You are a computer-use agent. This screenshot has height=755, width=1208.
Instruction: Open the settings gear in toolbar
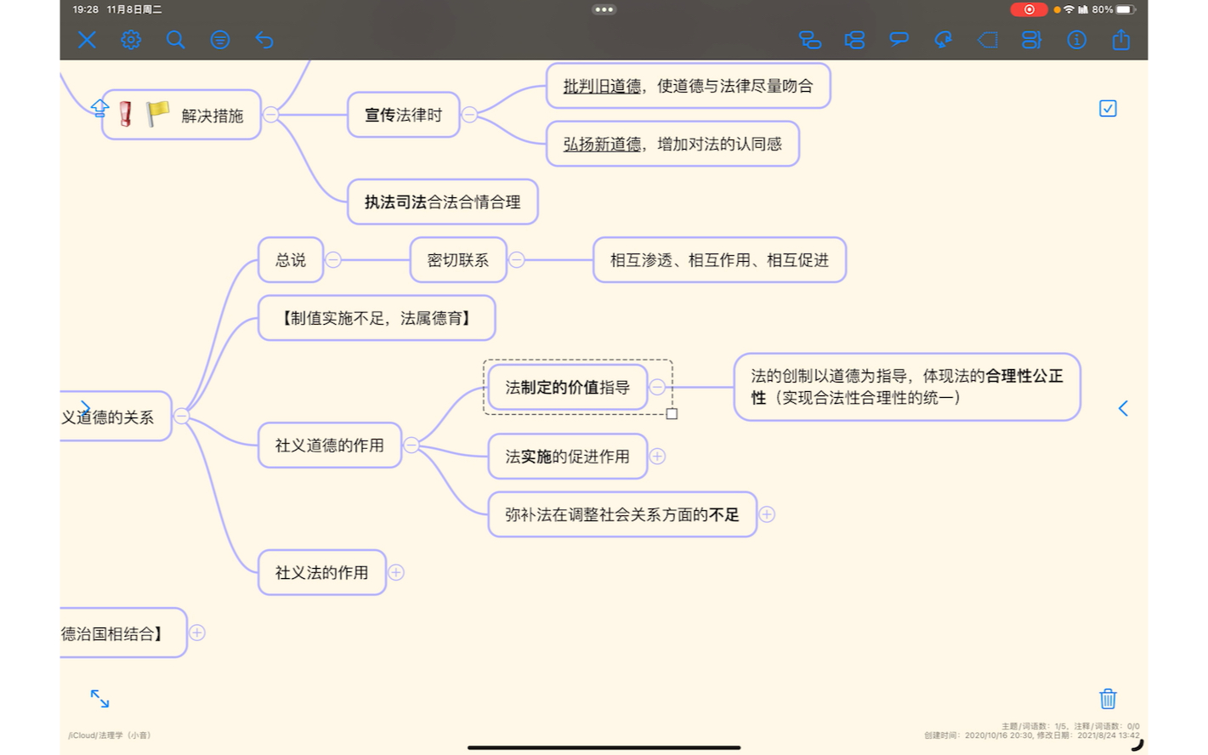coord(131,39)
